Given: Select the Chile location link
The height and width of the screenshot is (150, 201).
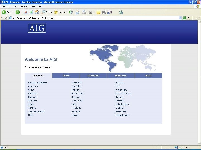Looking at the screenshot, I should click(x=30, y=115).
